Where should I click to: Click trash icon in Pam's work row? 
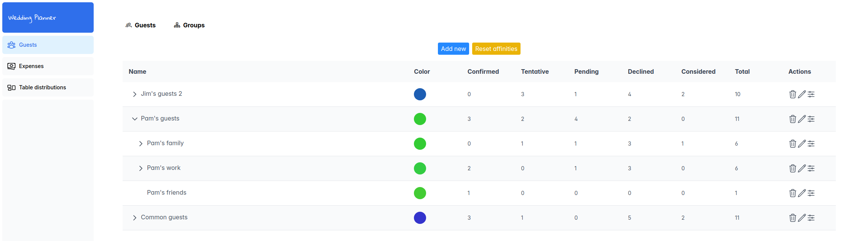792,168
